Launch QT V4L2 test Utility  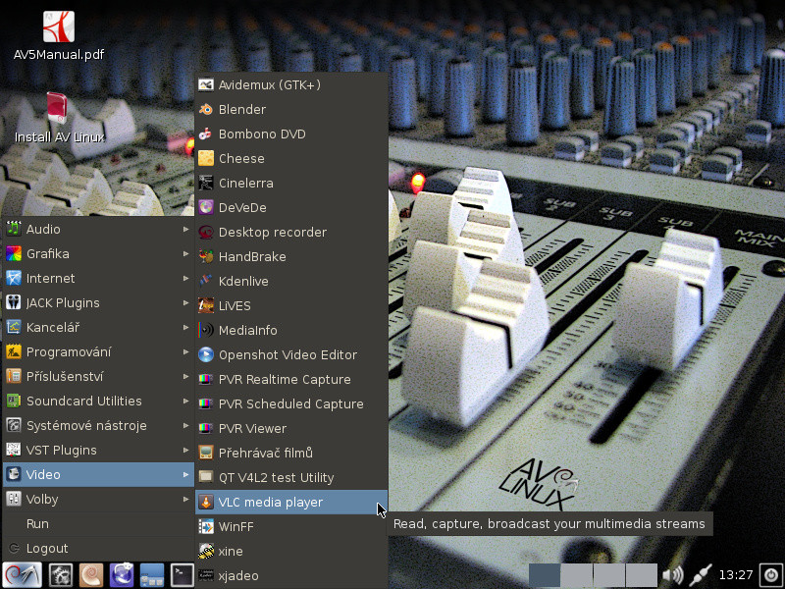[x=291, y=477]
